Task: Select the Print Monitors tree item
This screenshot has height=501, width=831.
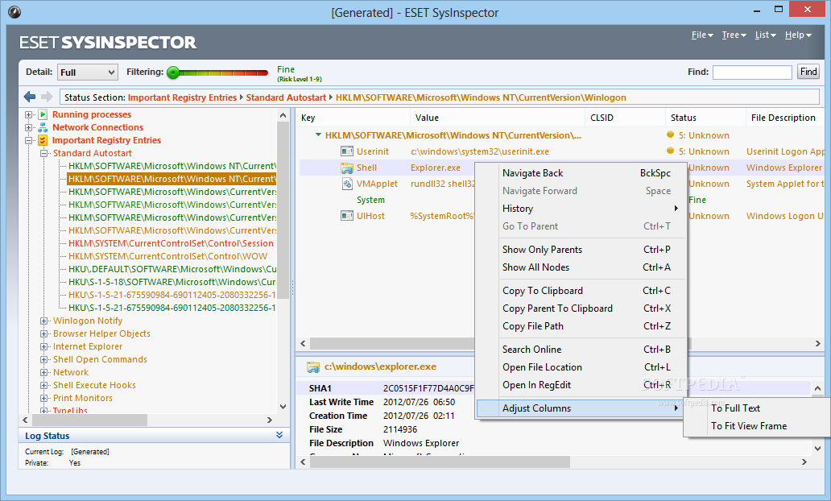Action: pos(83,398)
